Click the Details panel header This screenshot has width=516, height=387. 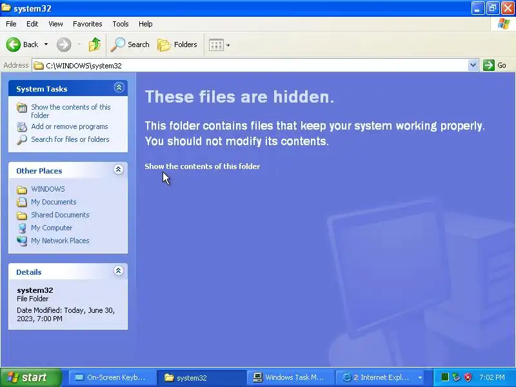68,272
